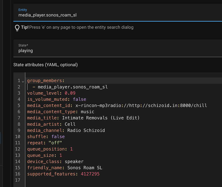Screen dimensions: 222x187
Task: Click the device_class speaker value
Action: click(x=74, y=162)
